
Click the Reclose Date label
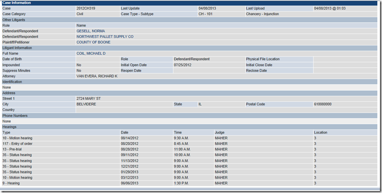[256, 71]
